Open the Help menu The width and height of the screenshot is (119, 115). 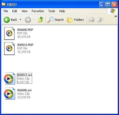[62, 11]
